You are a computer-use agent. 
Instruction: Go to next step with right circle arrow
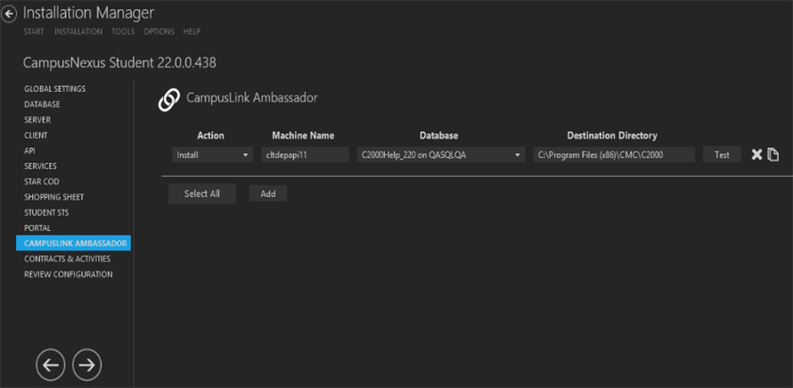coord(87,365)
